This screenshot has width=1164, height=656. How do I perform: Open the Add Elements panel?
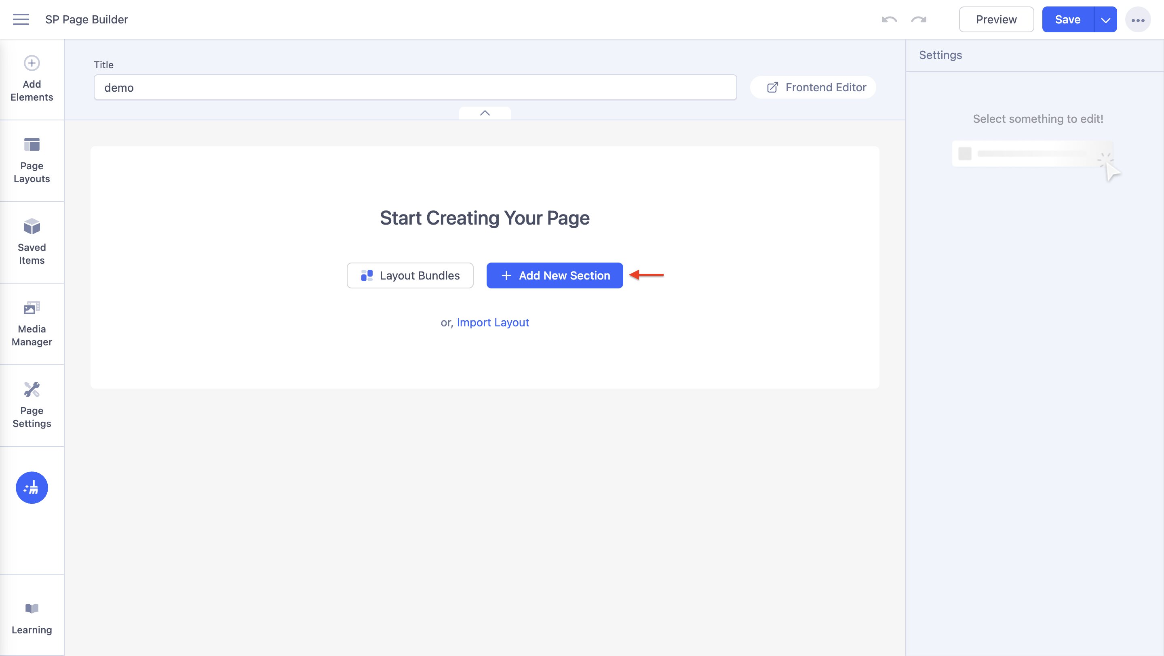pos(32,79)
